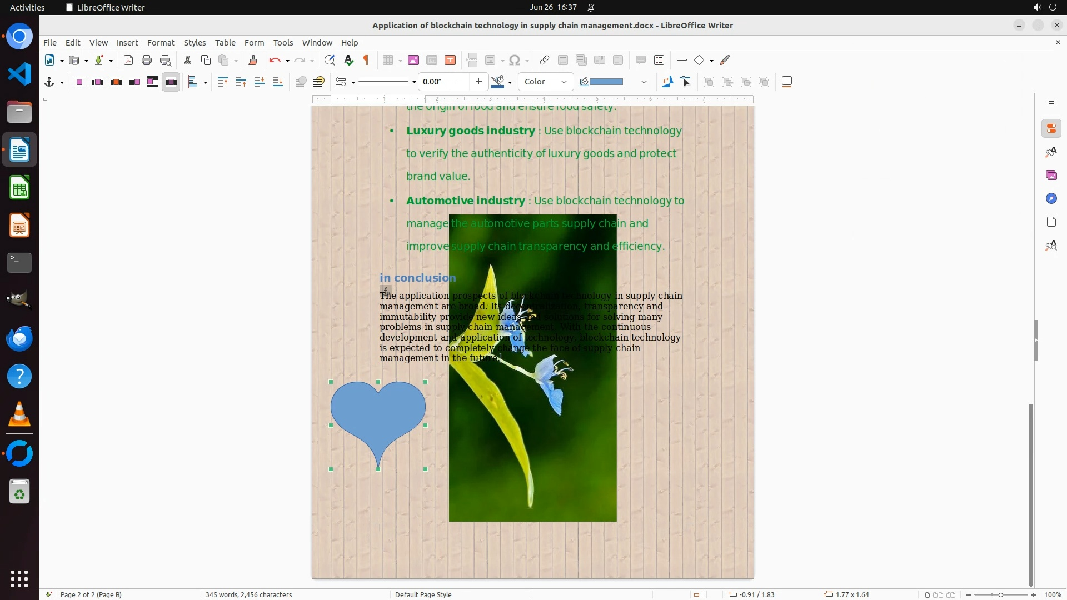Open the Anchor type dropdown arrow
This screenshot has height=600, width=1067.
(62, 82)
